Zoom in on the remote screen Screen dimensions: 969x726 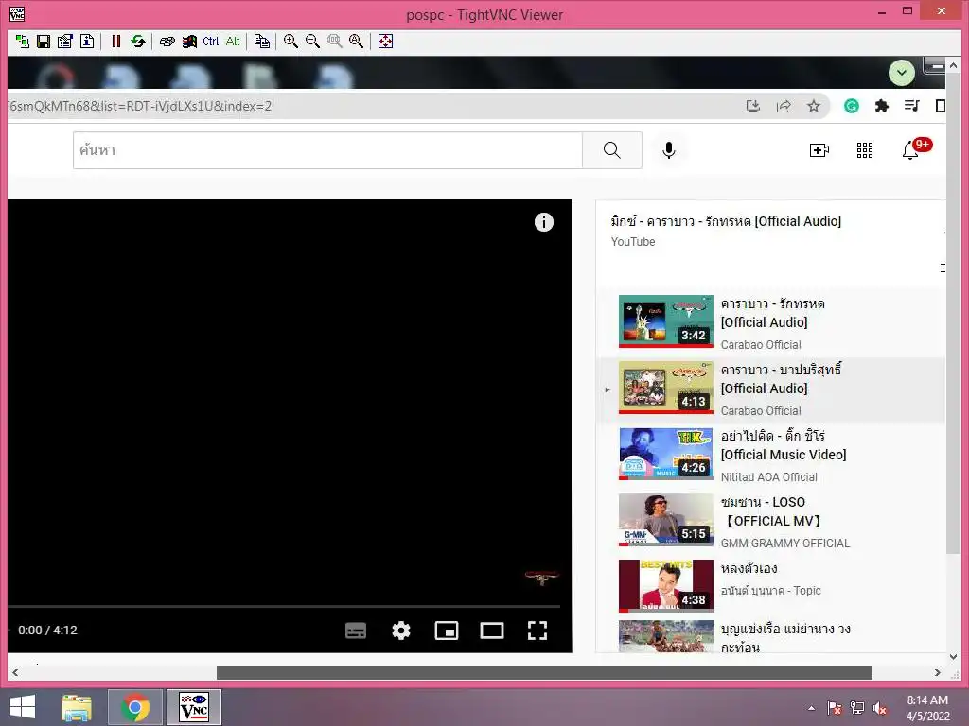[x=291, y=42]
